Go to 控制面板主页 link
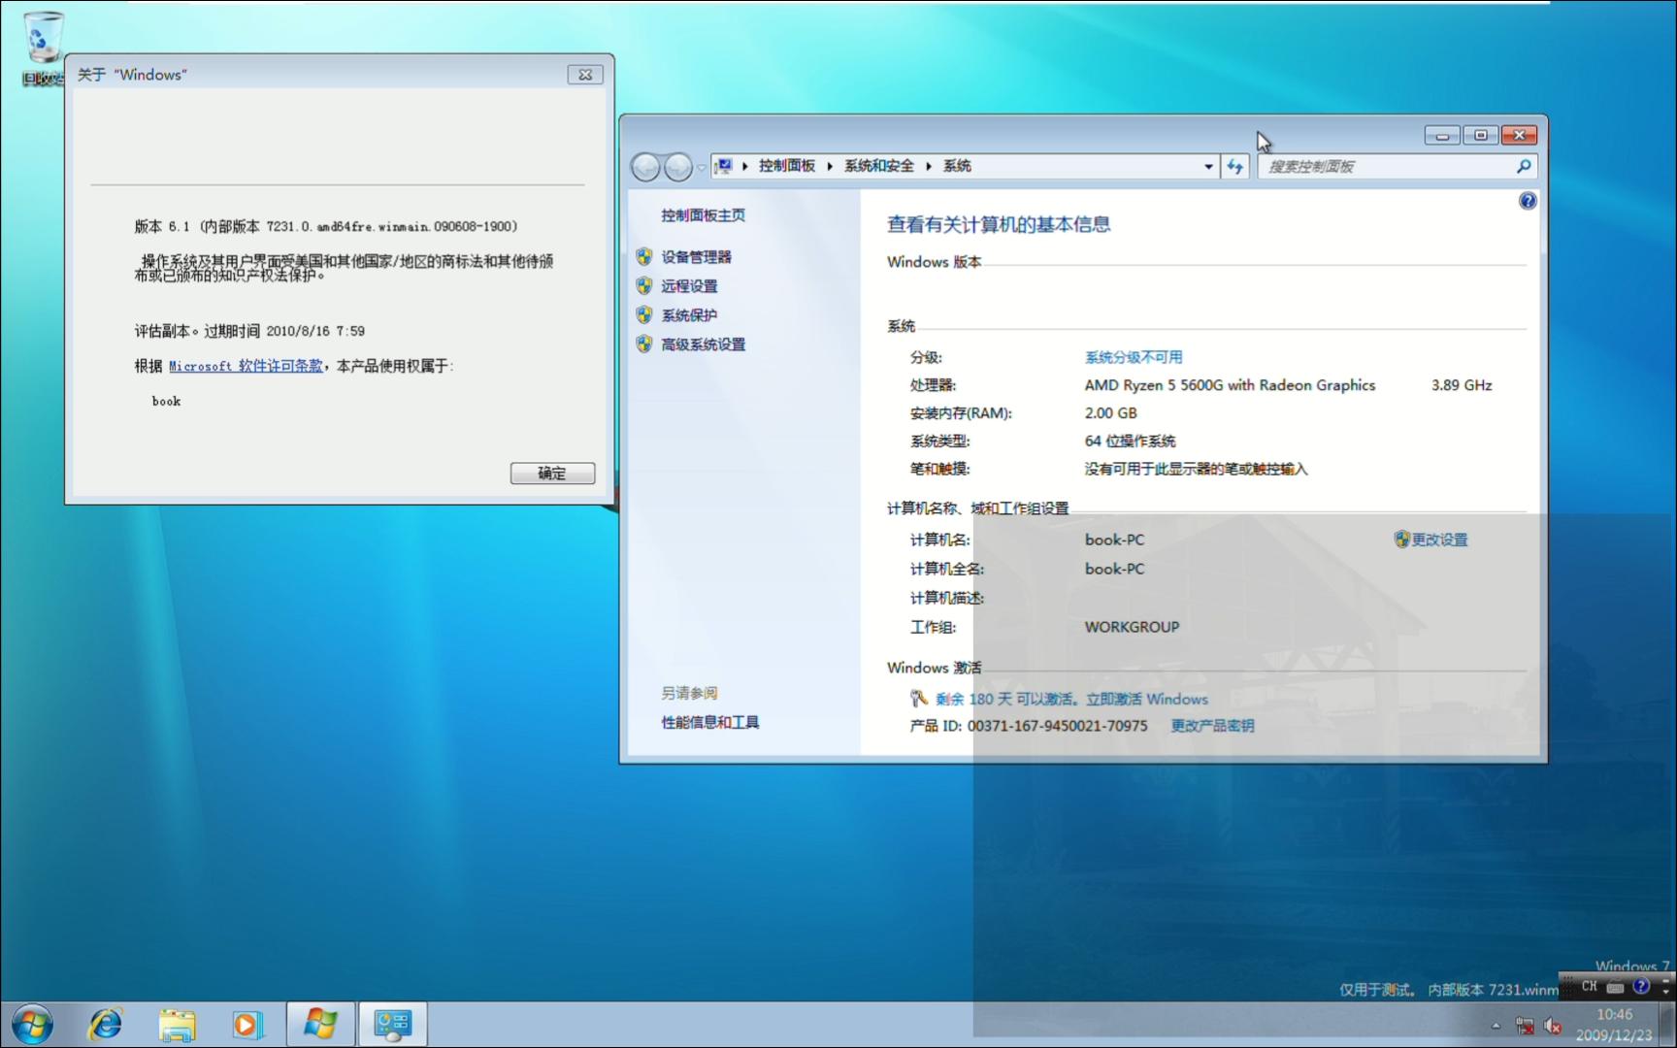The width and height of the screenshot is (1677, 1048). tap(703, 215)
